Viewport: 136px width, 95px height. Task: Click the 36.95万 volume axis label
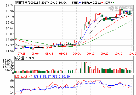tap(8, 61)
